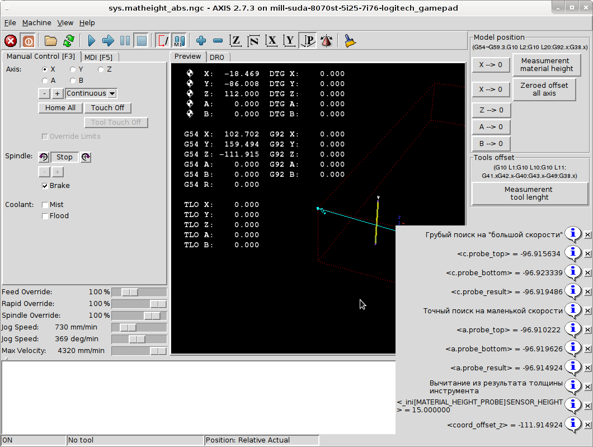Viewport: 593px width, 447px height.
Task: Uncheck the spindle Brake checkbox
Action: [x=45, y=186]
